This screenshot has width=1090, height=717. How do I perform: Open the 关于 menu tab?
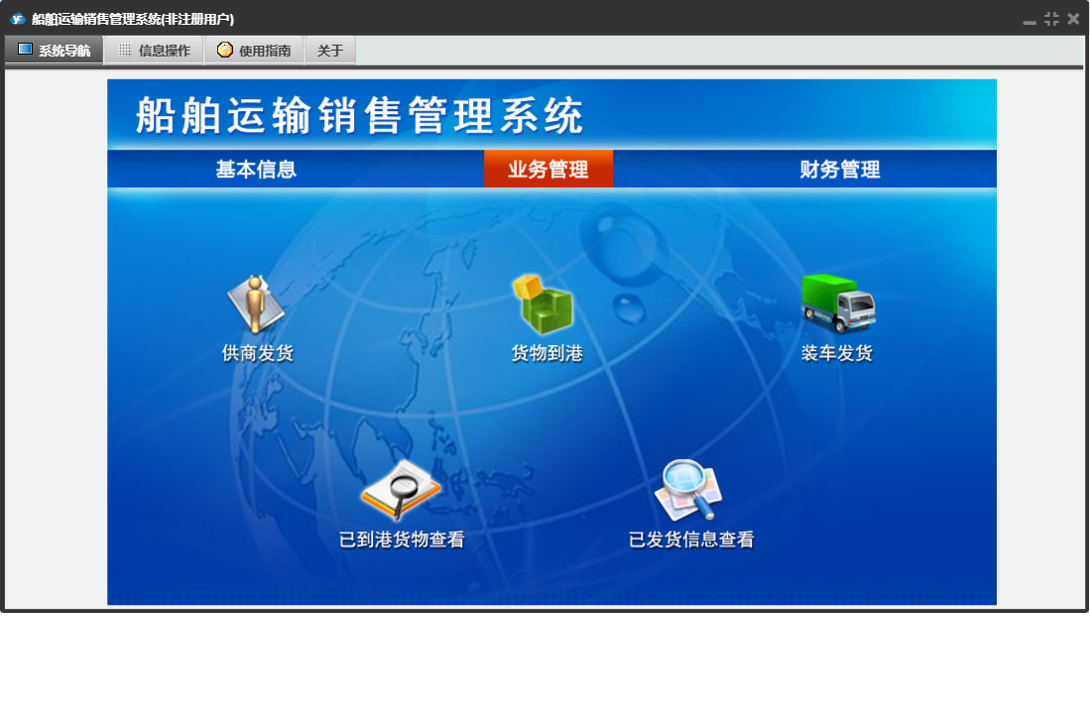tap(330, 50)
